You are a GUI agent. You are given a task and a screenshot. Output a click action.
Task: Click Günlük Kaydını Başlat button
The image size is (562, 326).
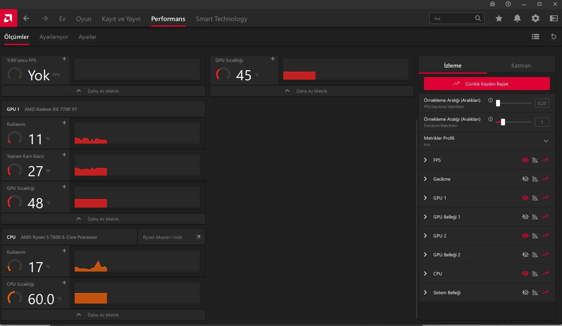pyautogui.click(x=487, y=84)
